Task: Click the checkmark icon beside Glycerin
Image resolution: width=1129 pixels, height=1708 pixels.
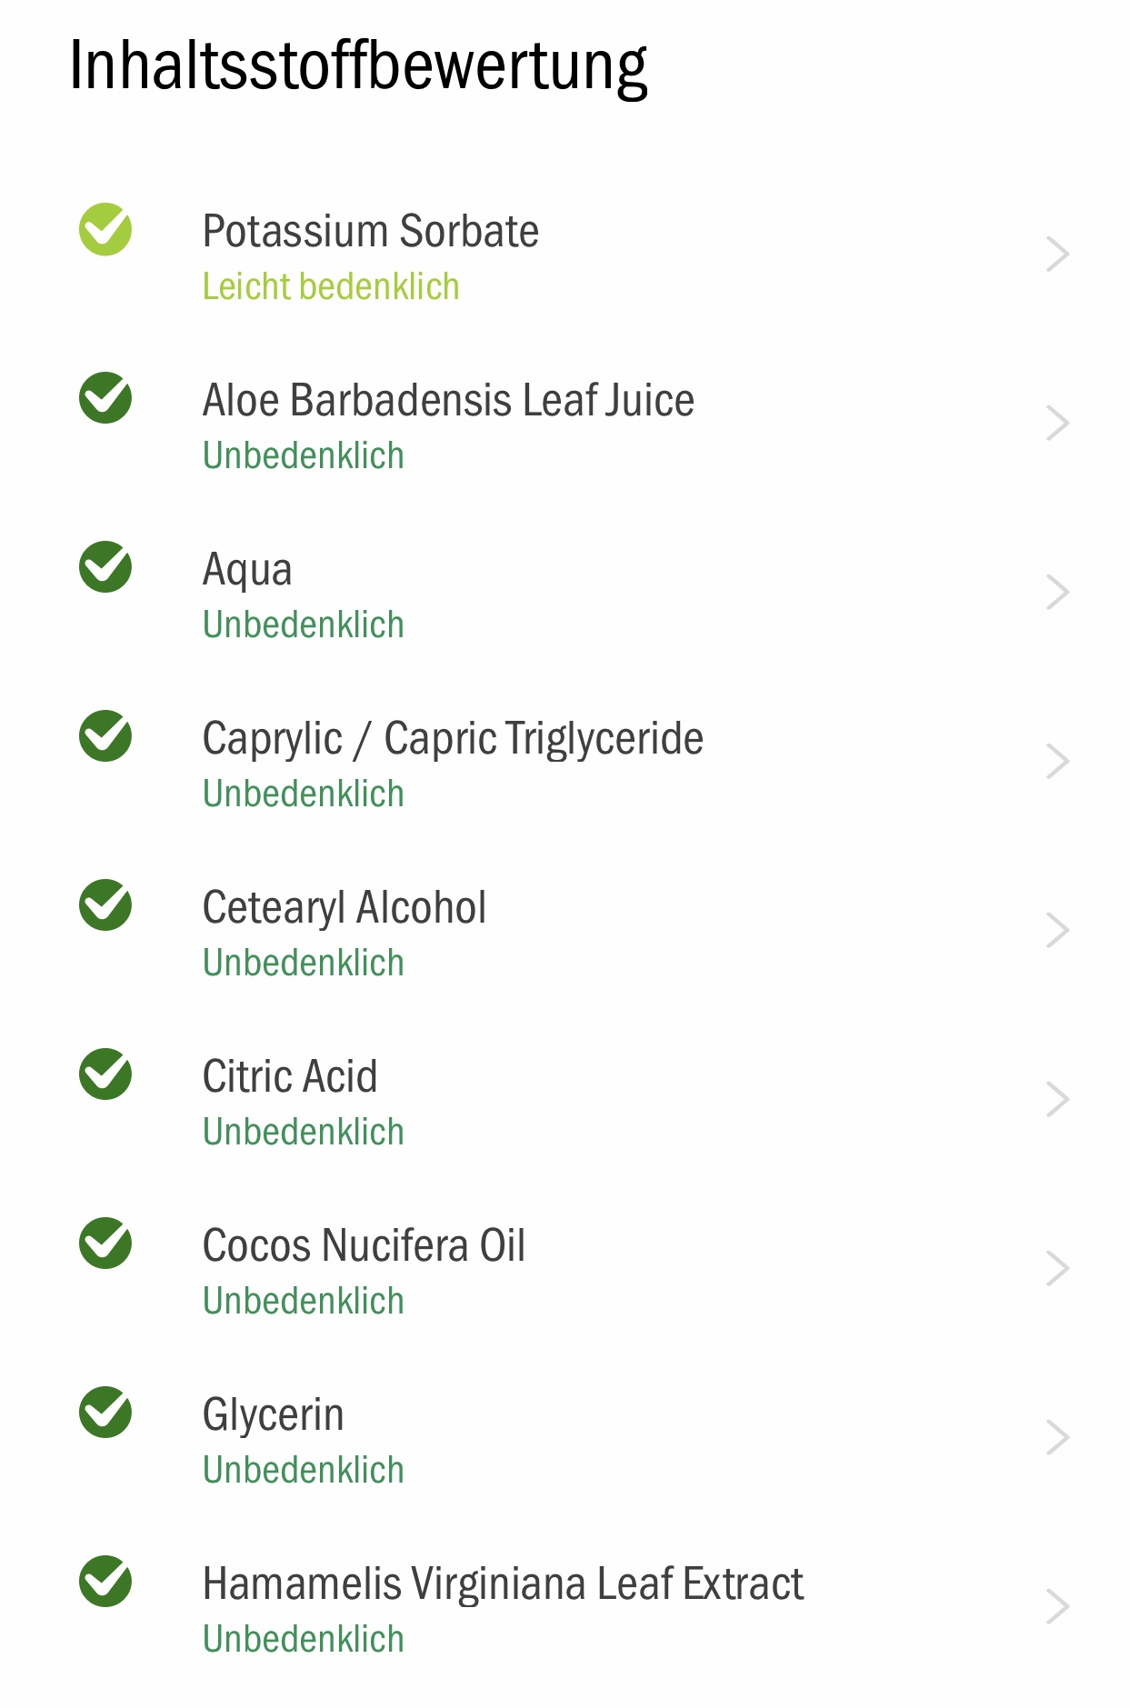Action: point(105,1413)
